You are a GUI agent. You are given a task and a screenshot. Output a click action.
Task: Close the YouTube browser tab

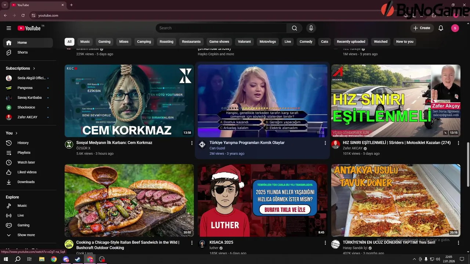coord(62,5)
